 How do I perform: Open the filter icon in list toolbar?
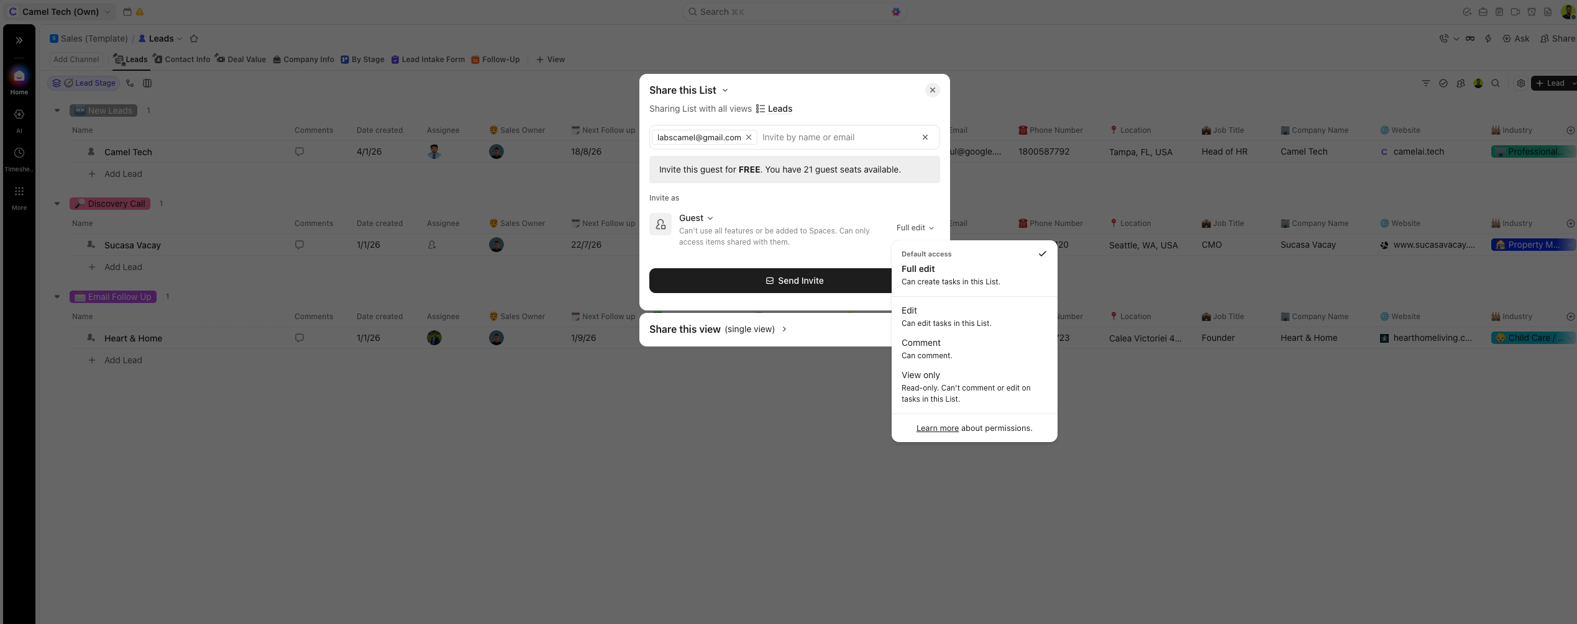(1426, 83)
